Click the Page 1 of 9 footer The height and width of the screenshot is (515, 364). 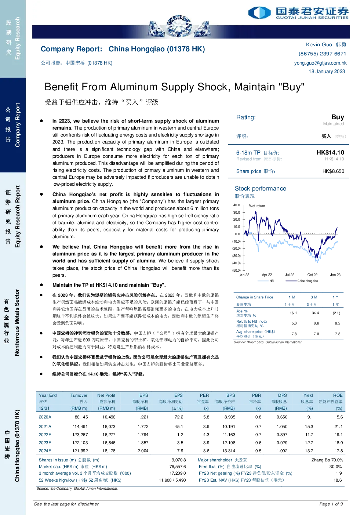coord(331,504)
